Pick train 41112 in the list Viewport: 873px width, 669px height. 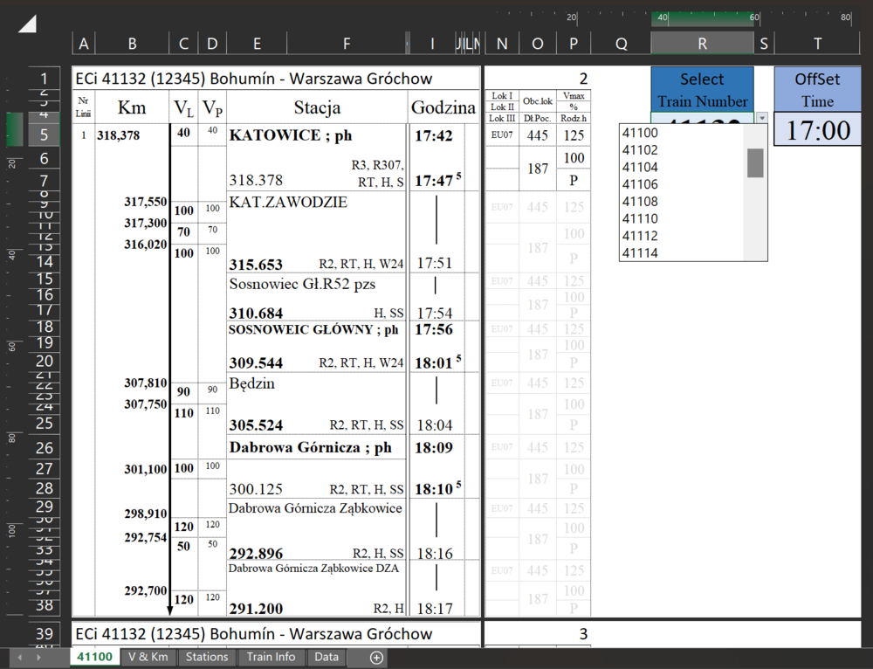[640, 236]
